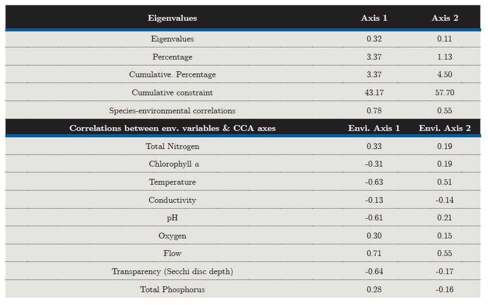Click Transparency (Secchi disc depth) label
The width and height of the screenshot is (488, 305).
[172, 271]
